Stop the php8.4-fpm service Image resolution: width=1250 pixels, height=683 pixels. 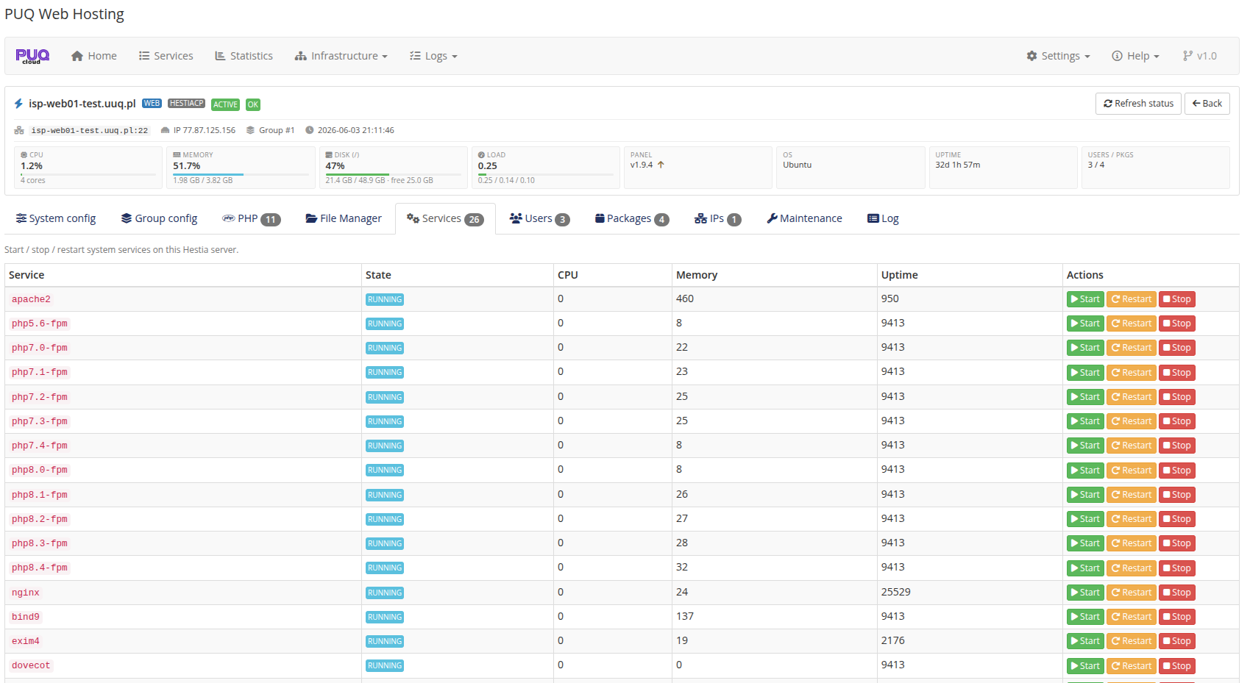(1177, 568)
